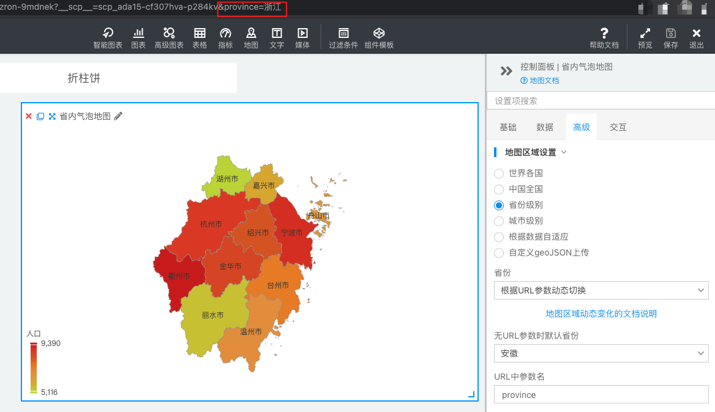Open the 省份 dropdown 根据URL参数动态切换
Image resolution: width=715 pixels, height=412 pixels.
click(x=601, y=290)
